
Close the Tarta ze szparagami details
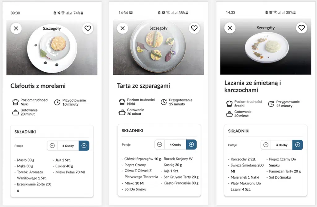point(123,28)
